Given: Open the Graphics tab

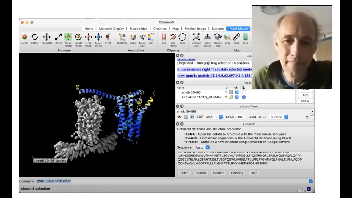Looking at the screenshot, I should tap(160, 29).
